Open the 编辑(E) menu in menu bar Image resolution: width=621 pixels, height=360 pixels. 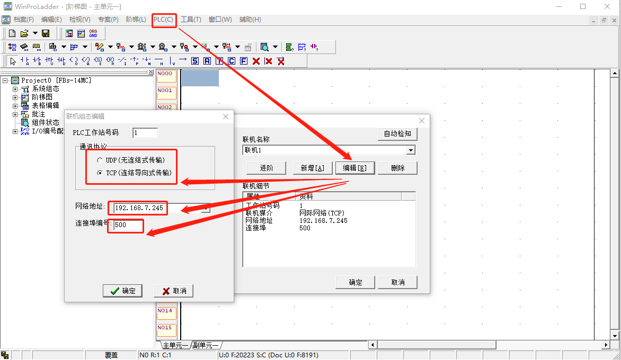51,20
